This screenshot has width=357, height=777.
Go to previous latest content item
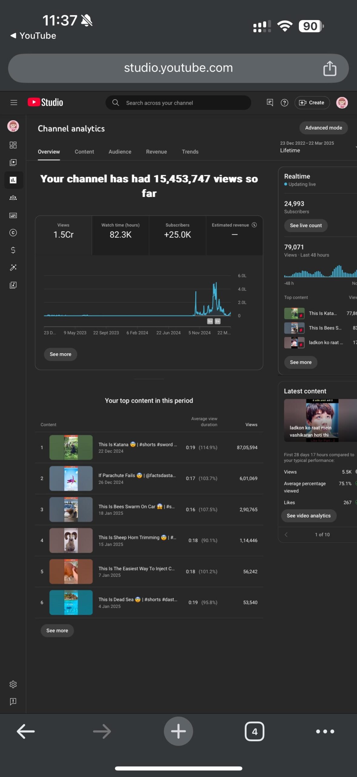286,535
